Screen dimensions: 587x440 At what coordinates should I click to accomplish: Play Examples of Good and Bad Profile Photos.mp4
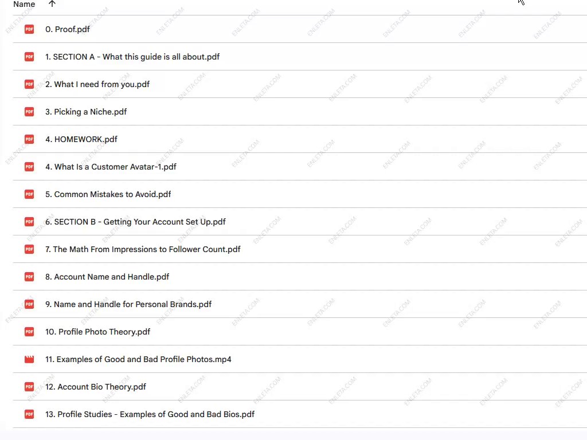click(x=138, y=359)
